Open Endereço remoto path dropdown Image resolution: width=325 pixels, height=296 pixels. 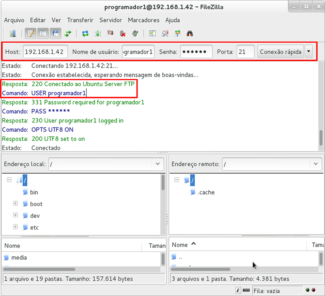(316, 164)
